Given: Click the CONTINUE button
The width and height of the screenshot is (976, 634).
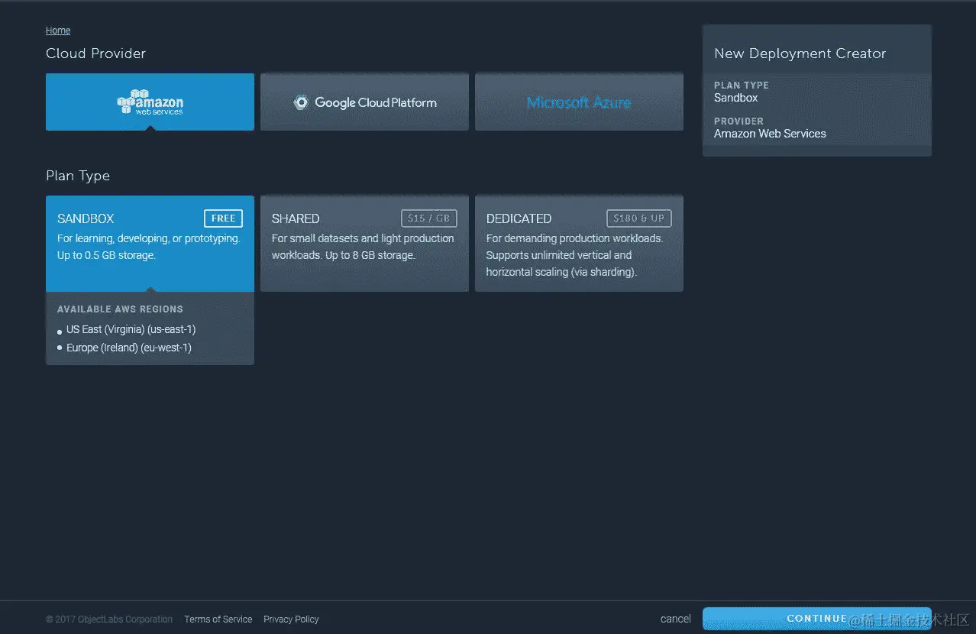Looking at the screenshot, I should tap(816, 619).
